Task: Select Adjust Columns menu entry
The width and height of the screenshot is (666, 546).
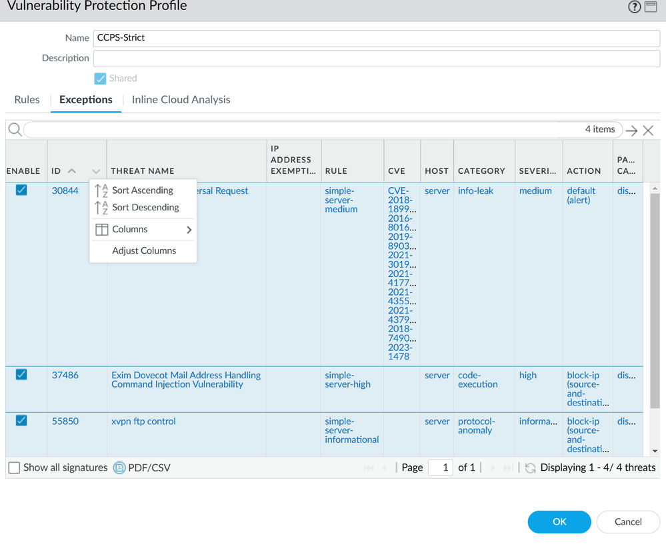Action: pos(144,251)
